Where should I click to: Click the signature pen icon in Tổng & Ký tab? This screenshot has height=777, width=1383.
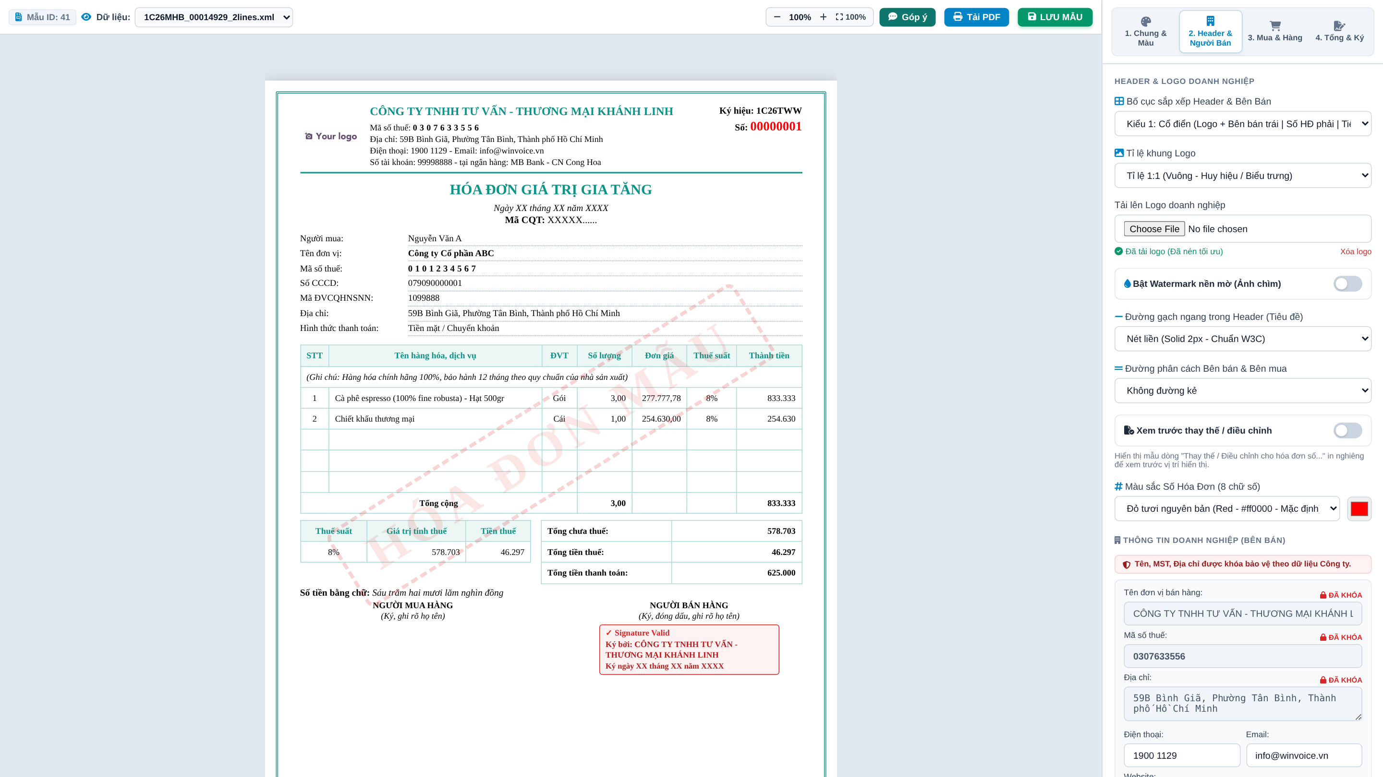[1339, 26]
